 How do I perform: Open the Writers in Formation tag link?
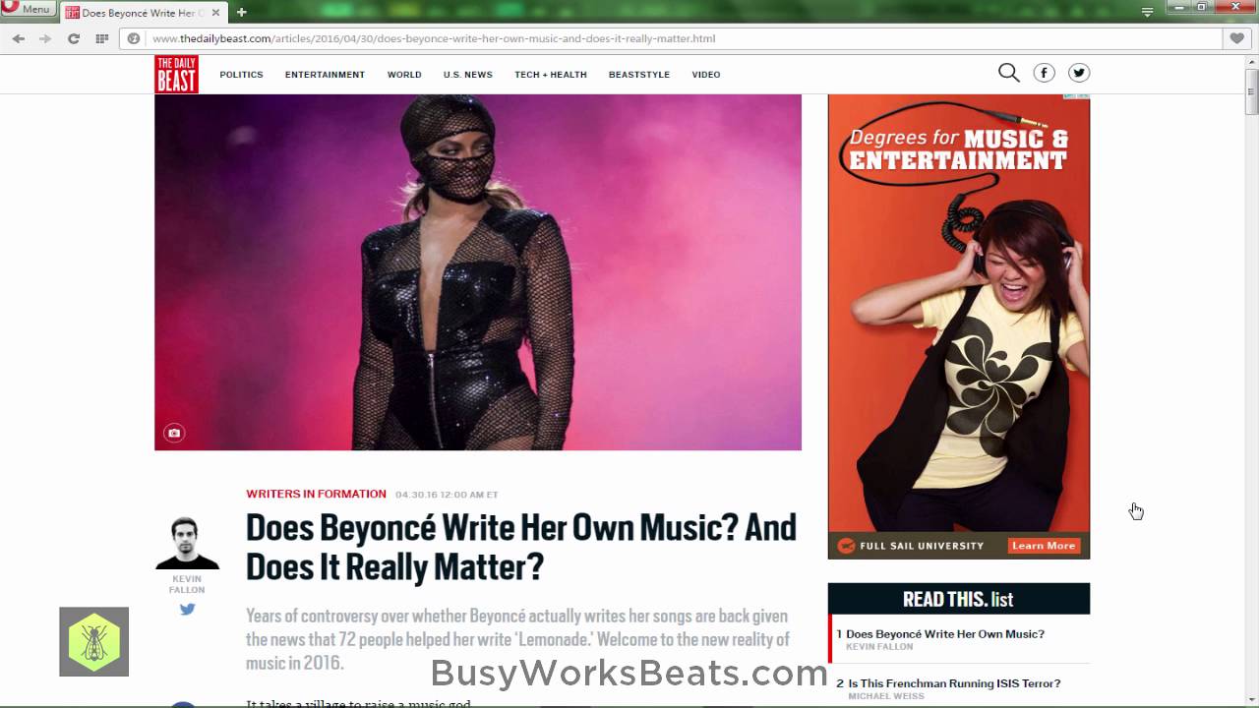pos(316,494)
